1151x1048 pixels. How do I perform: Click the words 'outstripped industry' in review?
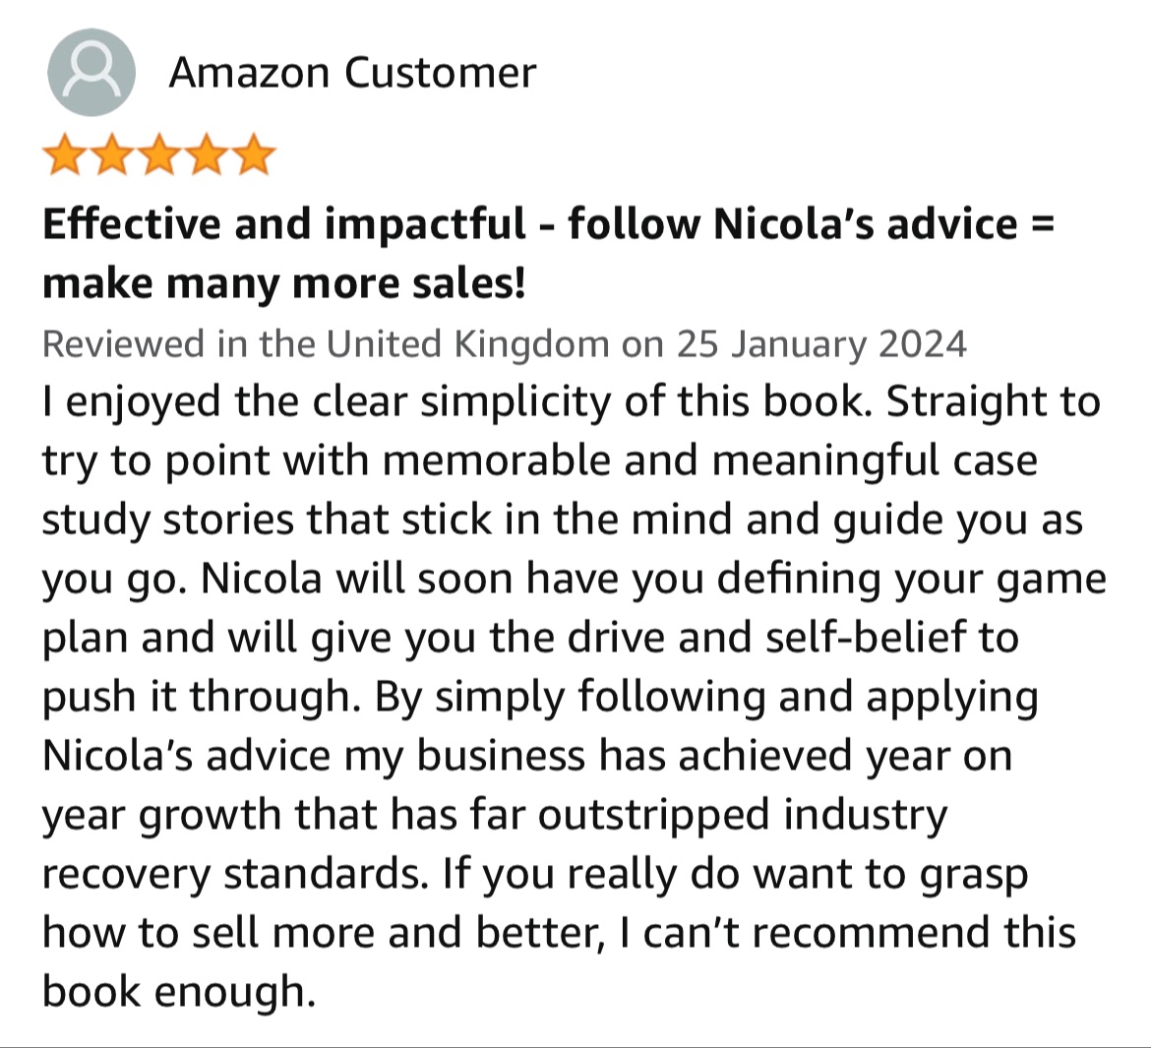click(743, 816)
